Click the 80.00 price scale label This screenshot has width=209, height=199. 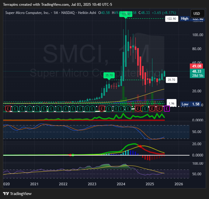(x=197, y=49)
